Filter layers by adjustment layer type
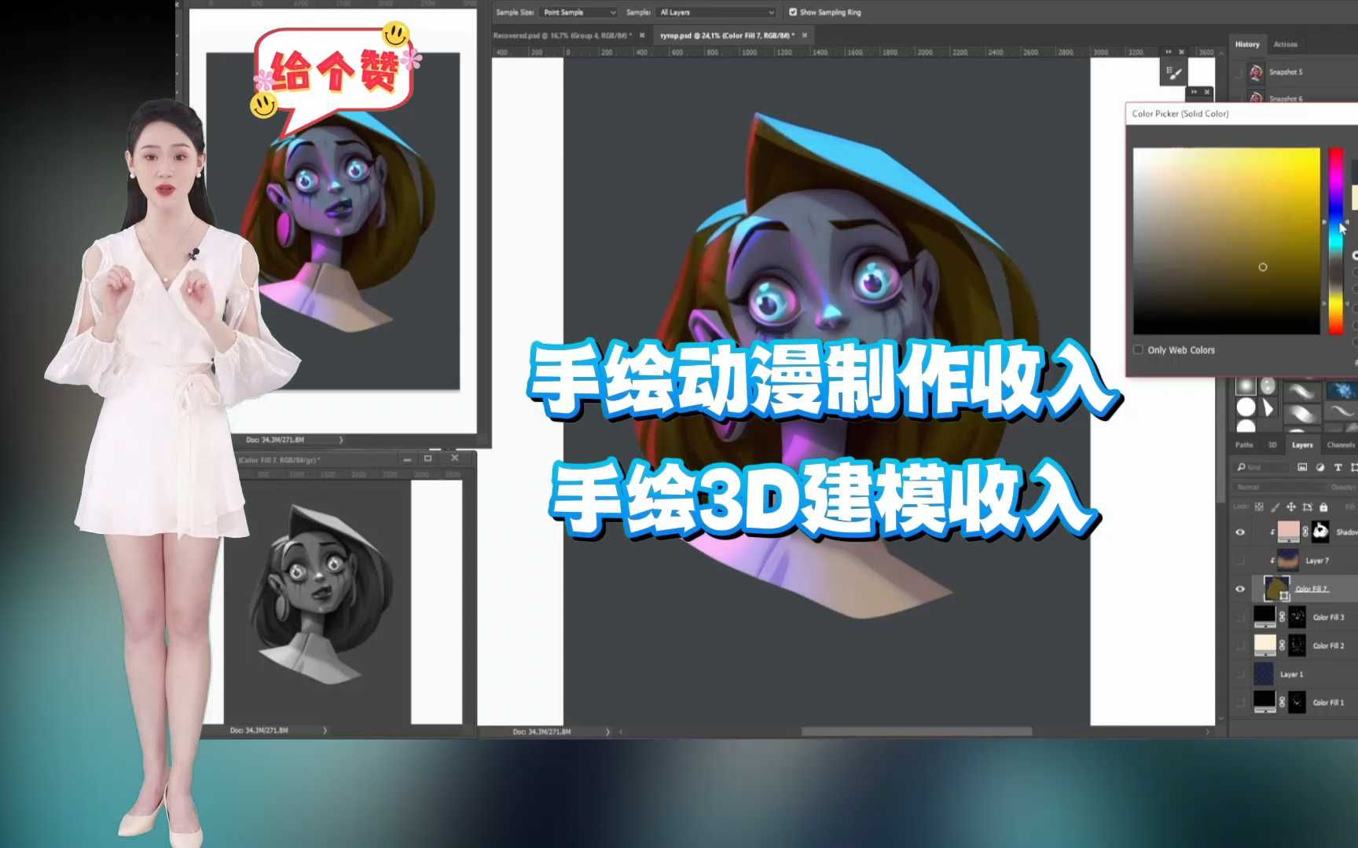This screenshot has height=848, width=1358. pyautogui.click(x=1320, y=467)
